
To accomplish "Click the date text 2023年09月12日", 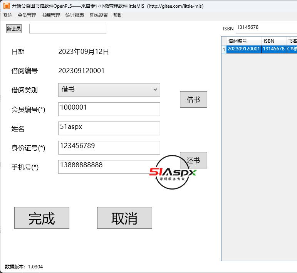I will point(84,52).
